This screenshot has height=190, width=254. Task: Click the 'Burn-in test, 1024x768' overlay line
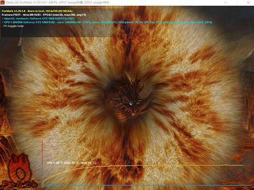point(37,11)
